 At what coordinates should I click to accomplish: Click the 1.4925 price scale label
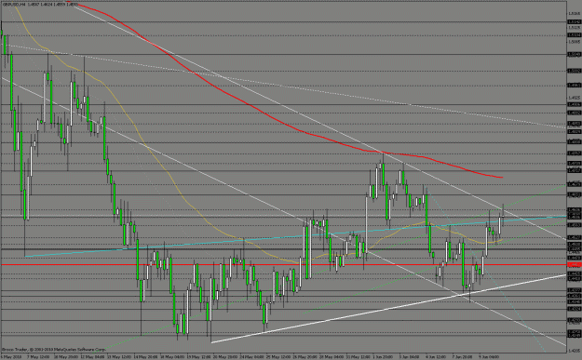(574, 98)
